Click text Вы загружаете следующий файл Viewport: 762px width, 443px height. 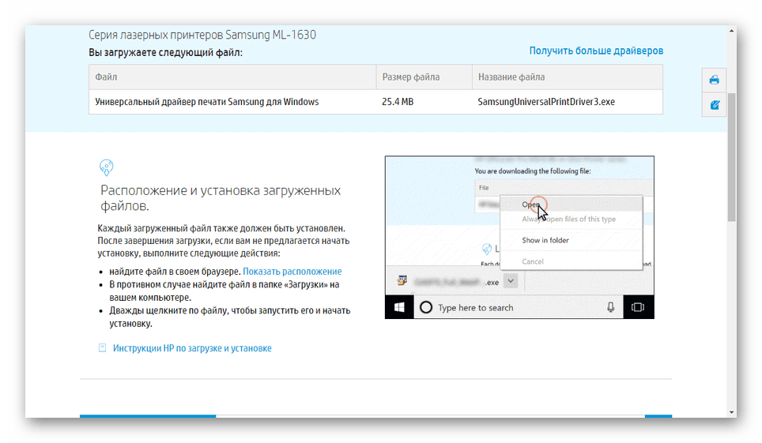click(165, 52)
